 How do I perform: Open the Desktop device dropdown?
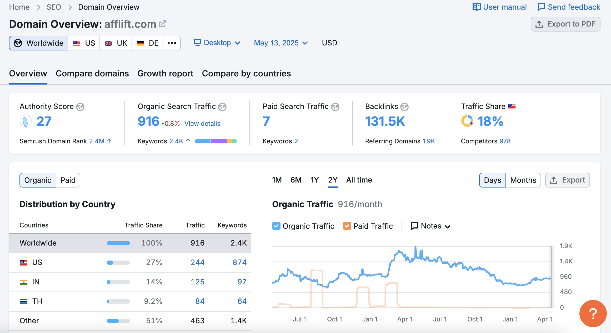coord(217,43)
